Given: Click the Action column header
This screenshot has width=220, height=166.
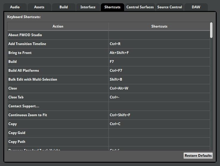Looking at the screenshot, I should click(58, 26).
